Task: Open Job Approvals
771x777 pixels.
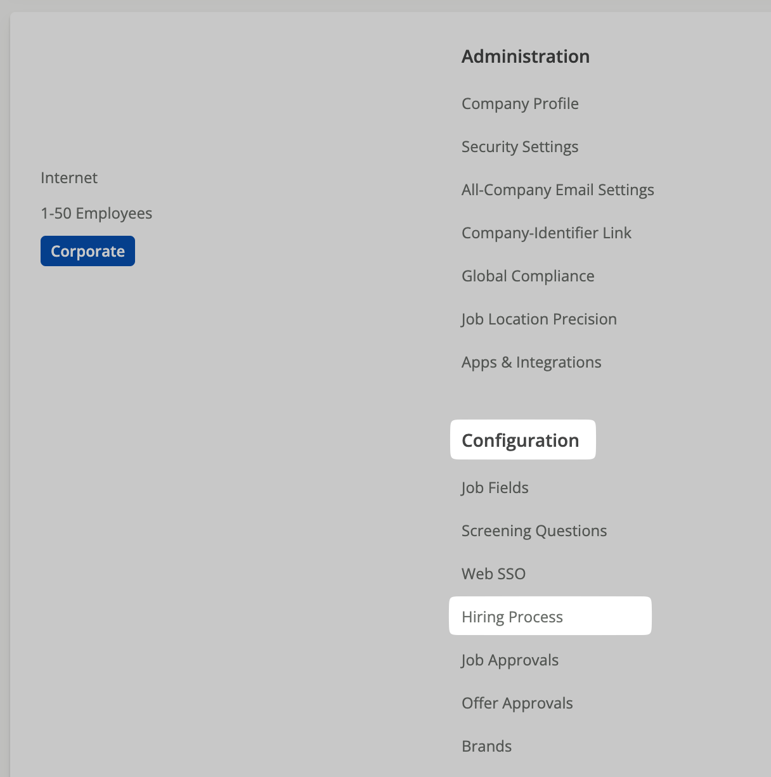Action: tap(510, 660)
